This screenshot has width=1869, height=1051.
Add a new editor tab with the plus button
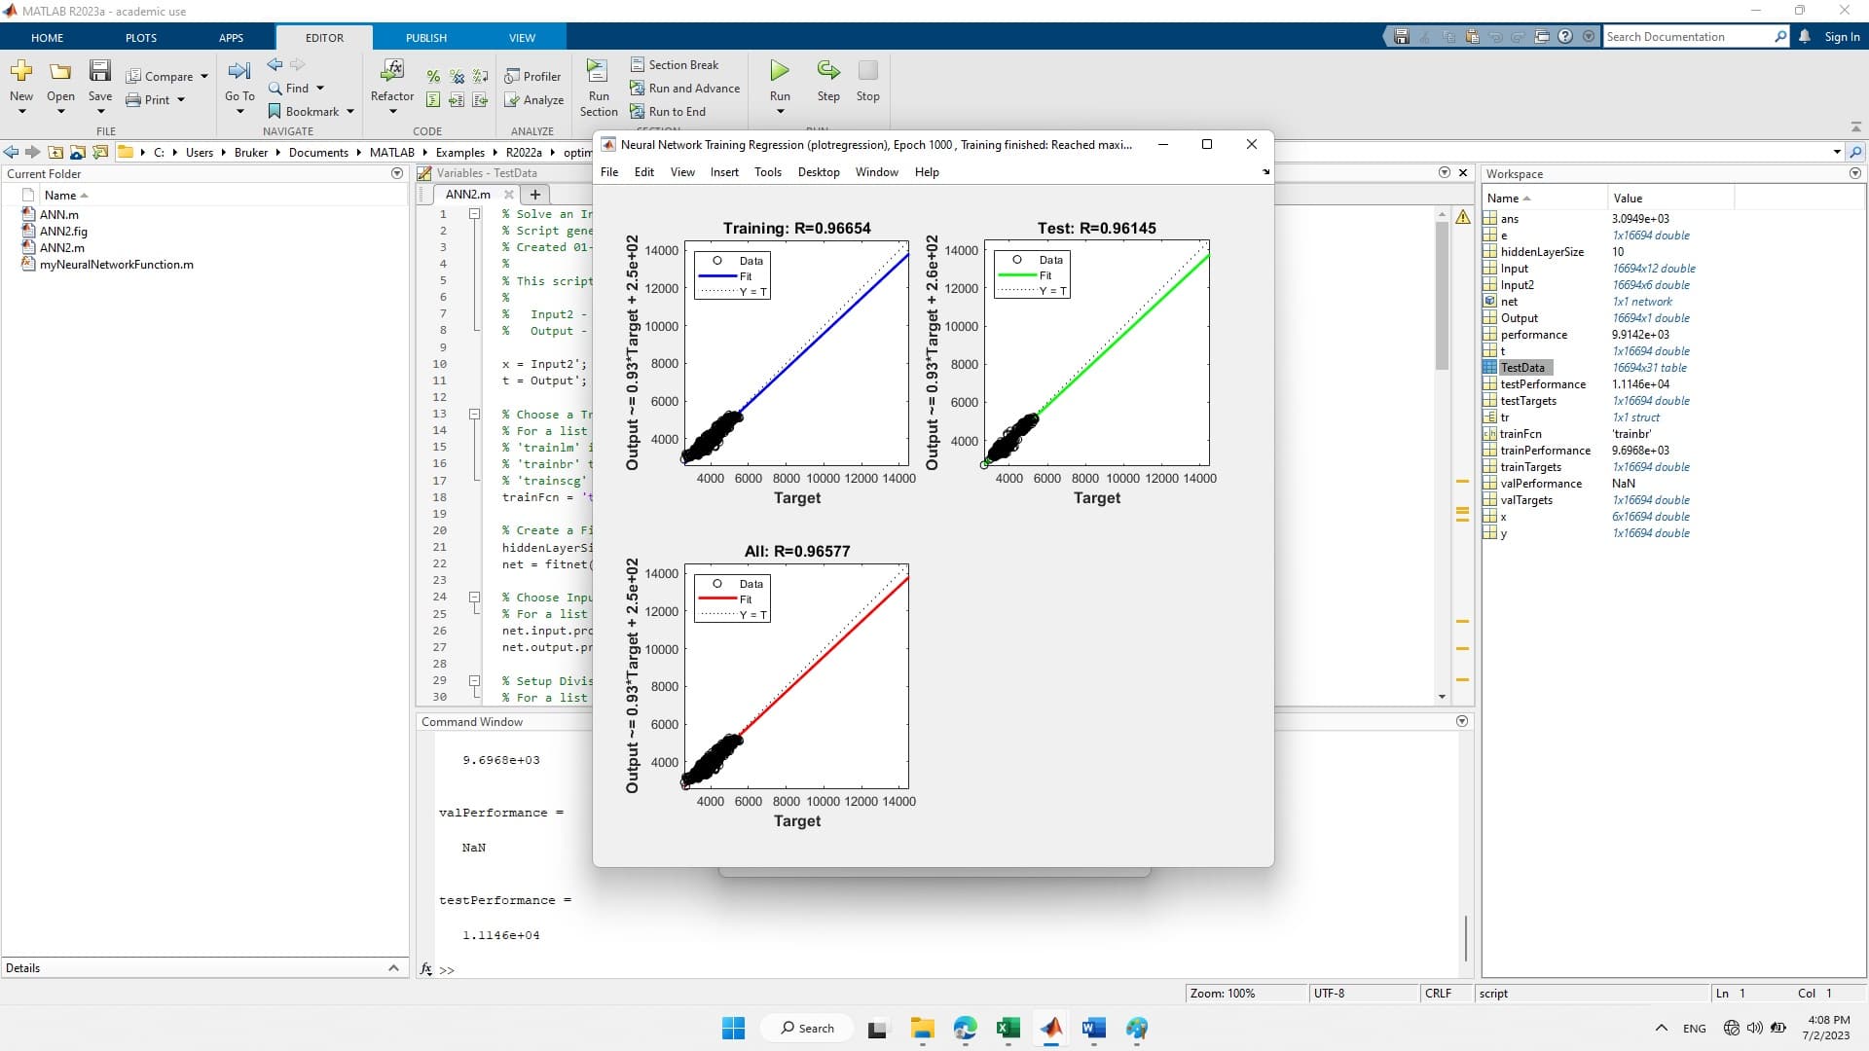tap(534, 195)
